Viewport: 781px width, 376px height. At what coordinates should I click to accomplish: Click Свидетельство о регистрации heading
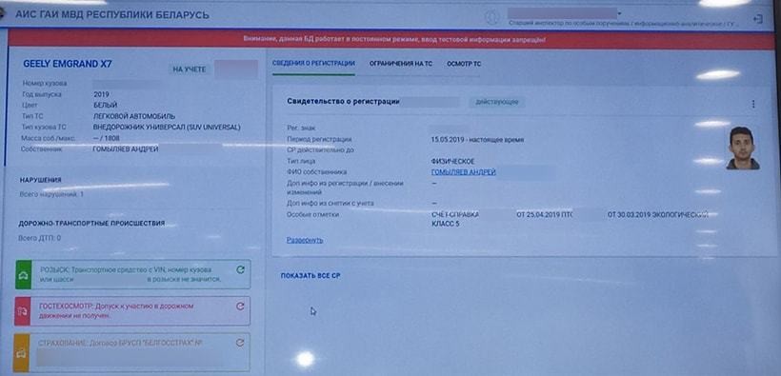point(343,101)
